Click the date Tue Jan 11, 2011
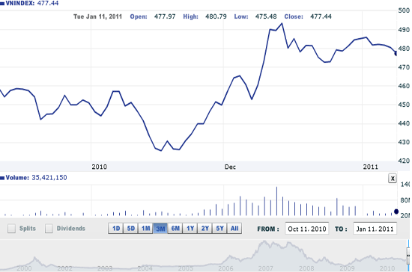 (x=97, y=16)
